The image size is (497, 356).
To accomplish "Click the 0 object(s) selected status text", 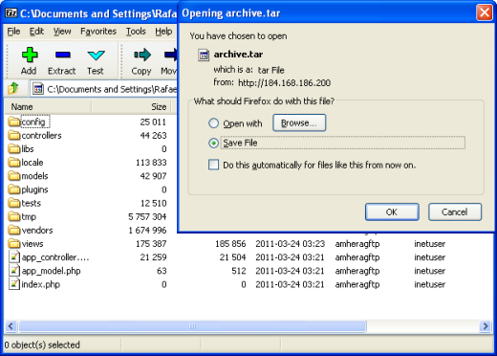I will point(42,345).
